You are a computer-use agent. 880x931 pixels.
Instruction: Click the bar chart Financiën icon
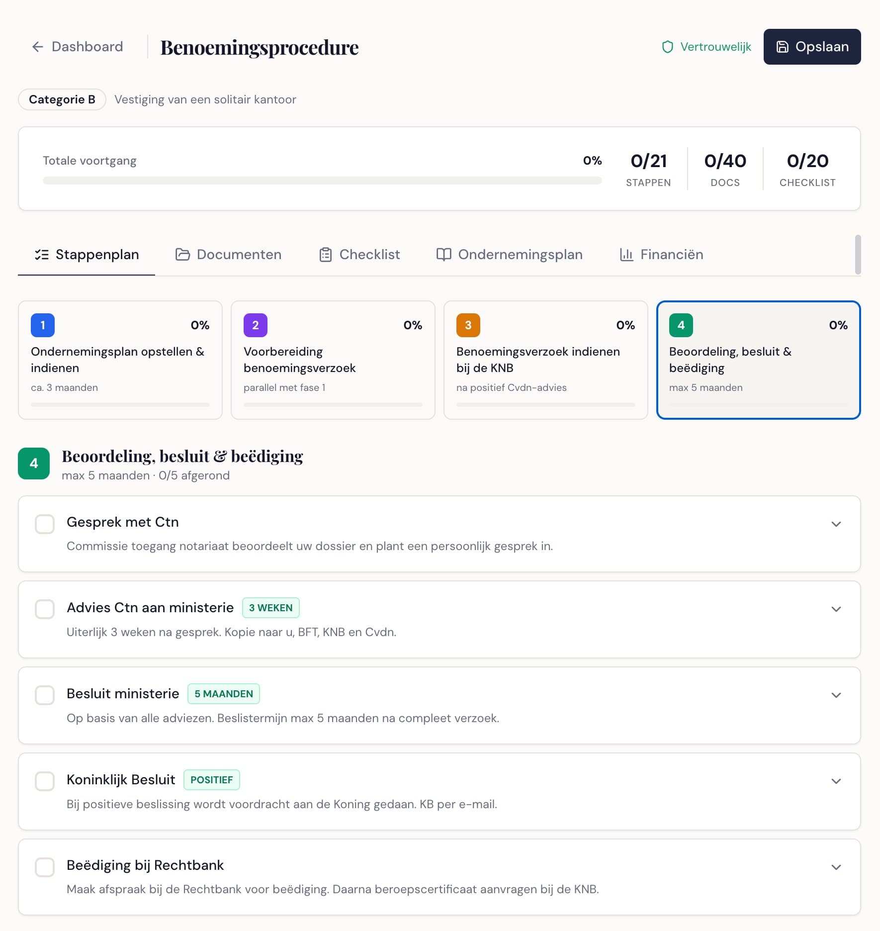(x=626, y=255)
